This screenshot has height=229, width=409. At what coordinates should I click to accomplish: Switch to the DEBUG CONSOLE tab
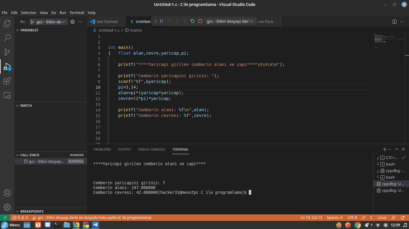tap(152, 149)
